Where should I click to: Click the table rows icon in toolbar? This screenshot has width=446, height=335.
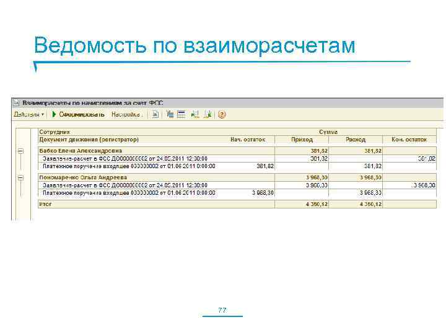(181, 115)
